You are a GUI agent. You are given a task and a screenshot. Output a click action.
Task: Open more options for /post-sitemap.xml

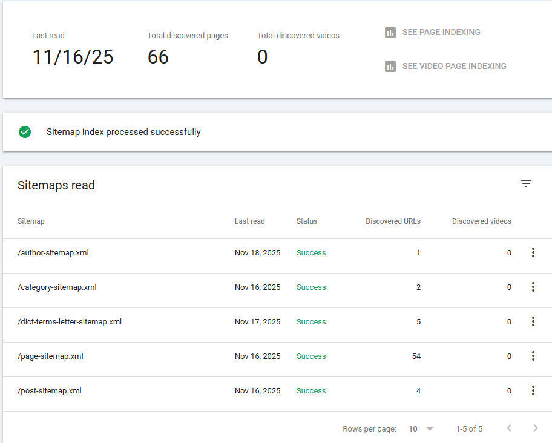pos(533,390)
